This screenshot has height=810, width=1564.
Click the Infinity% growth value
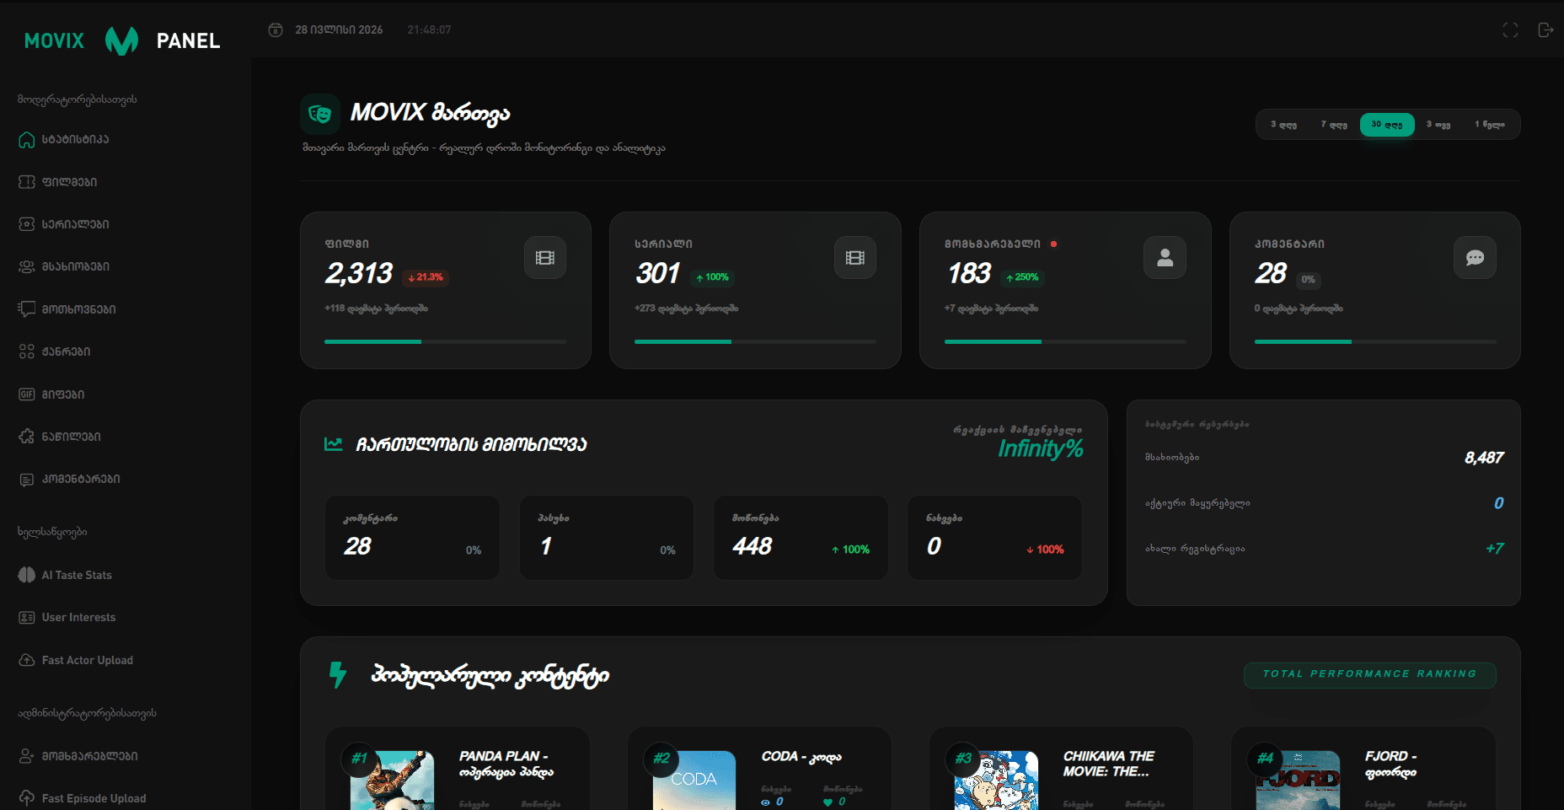point(1041,448)
